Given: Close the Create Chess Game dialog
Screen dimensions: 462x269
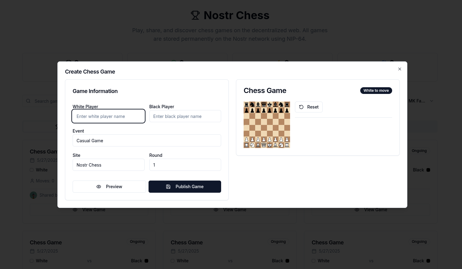Looking at the screenshot, I should tap(400, 69).
